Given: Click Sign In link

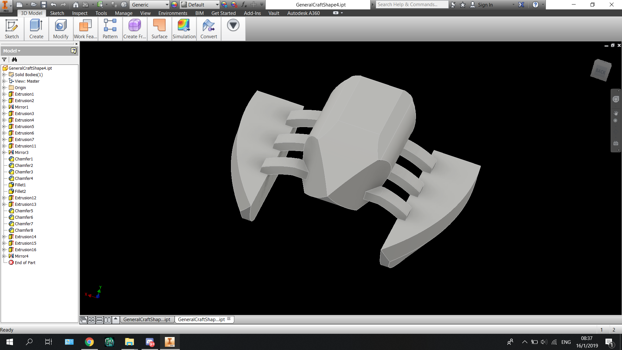Looking at the screenshot, I should pyautogui.click(x=485, y=5).
